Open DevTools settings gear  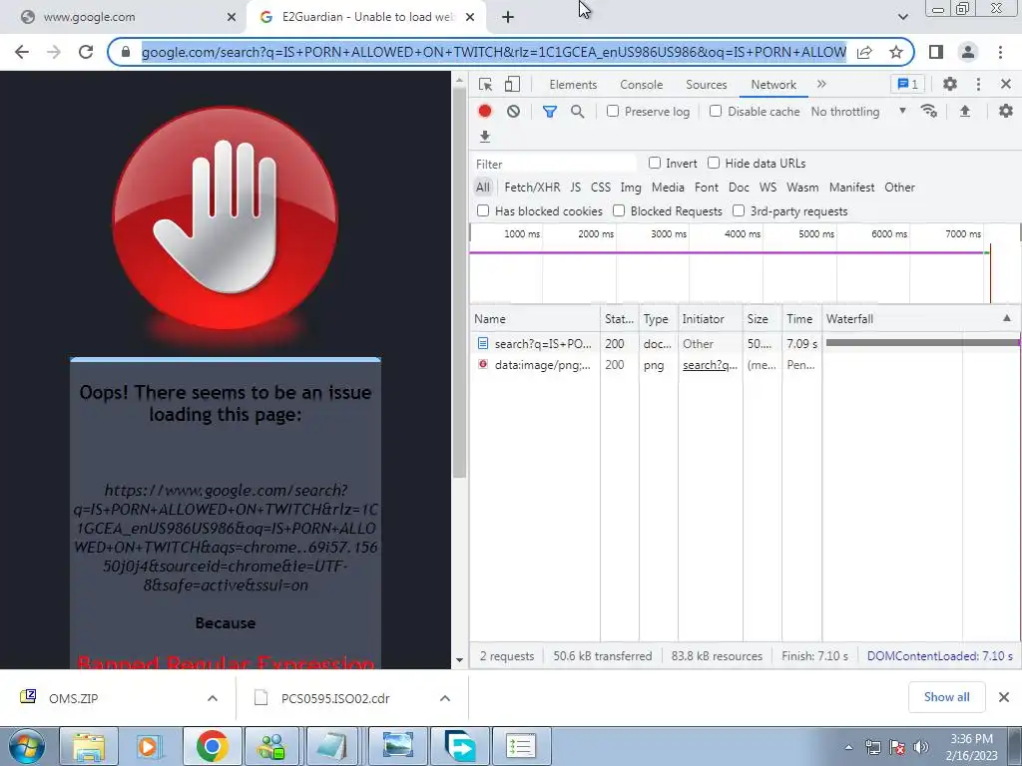pos(950,84)
